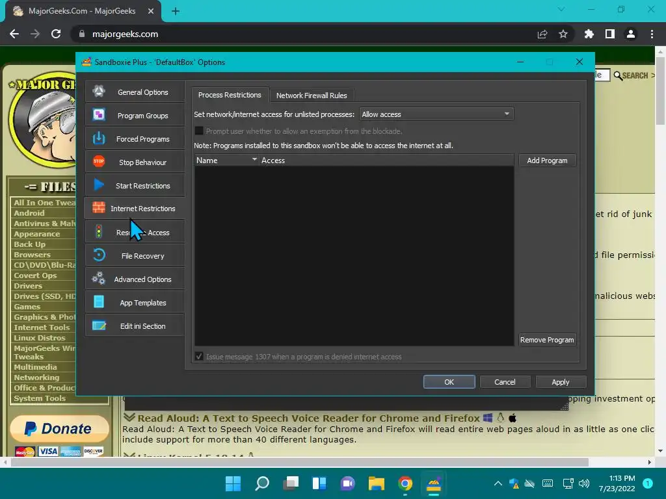
Task: Click the Remove Program button
Action: (547, 340)
